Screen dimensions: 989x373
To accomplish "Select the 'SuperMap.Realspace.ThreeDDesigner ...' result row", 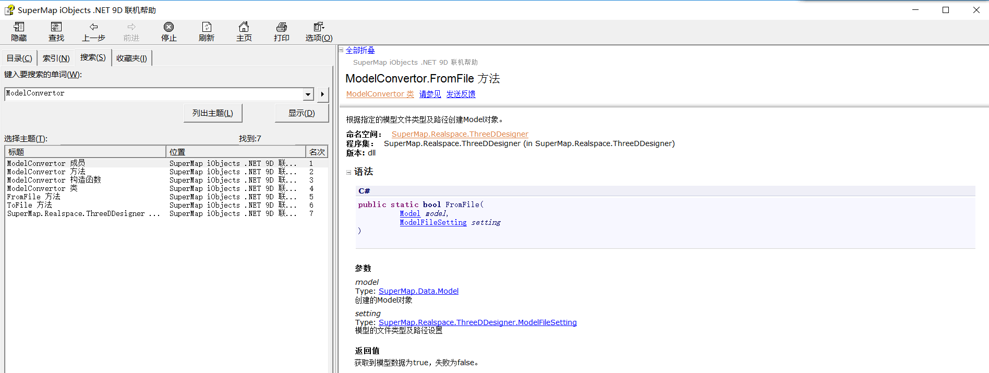I will [166, 213].
